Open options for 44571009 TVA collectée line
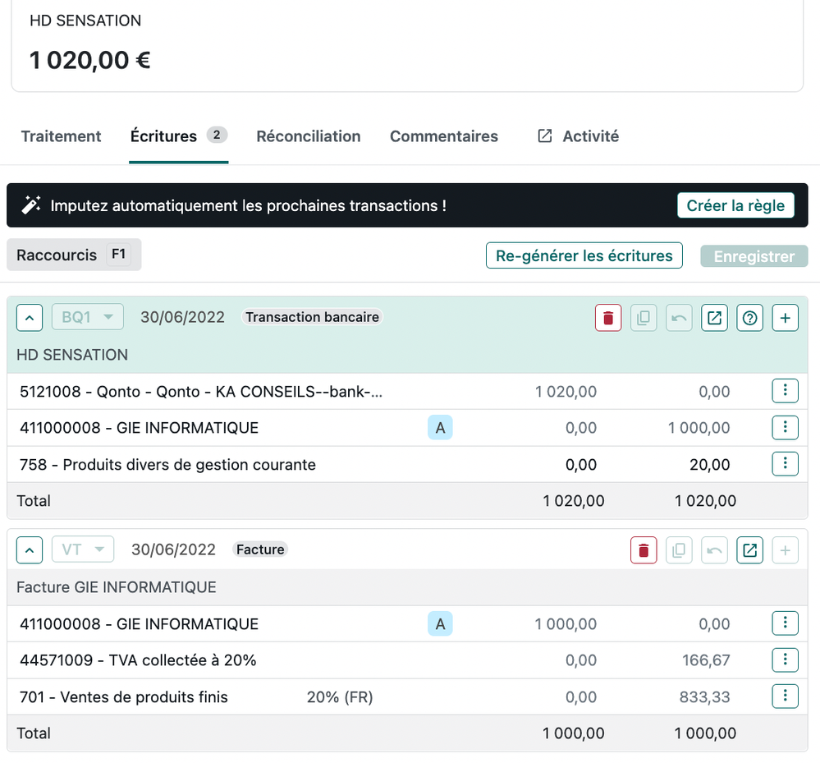 [785, 660]
